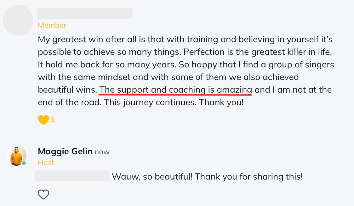
Task: Open Maggie Gelin's profile photo
Action: 16,156
